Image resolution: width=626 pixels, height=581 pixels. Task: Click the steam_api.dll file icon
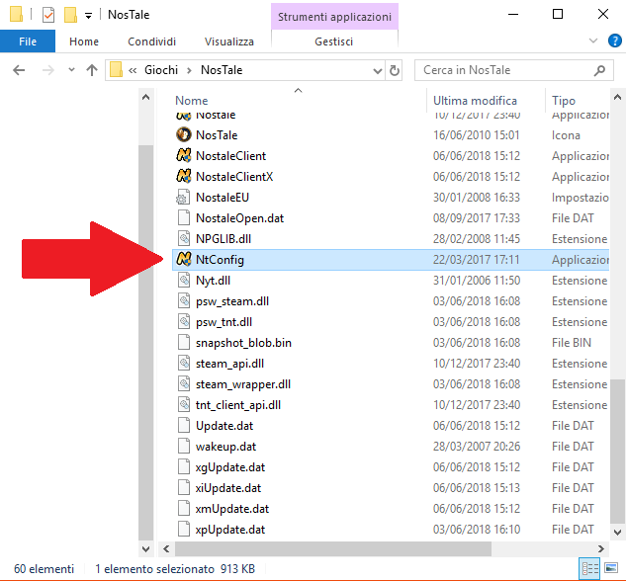point(184,363)
